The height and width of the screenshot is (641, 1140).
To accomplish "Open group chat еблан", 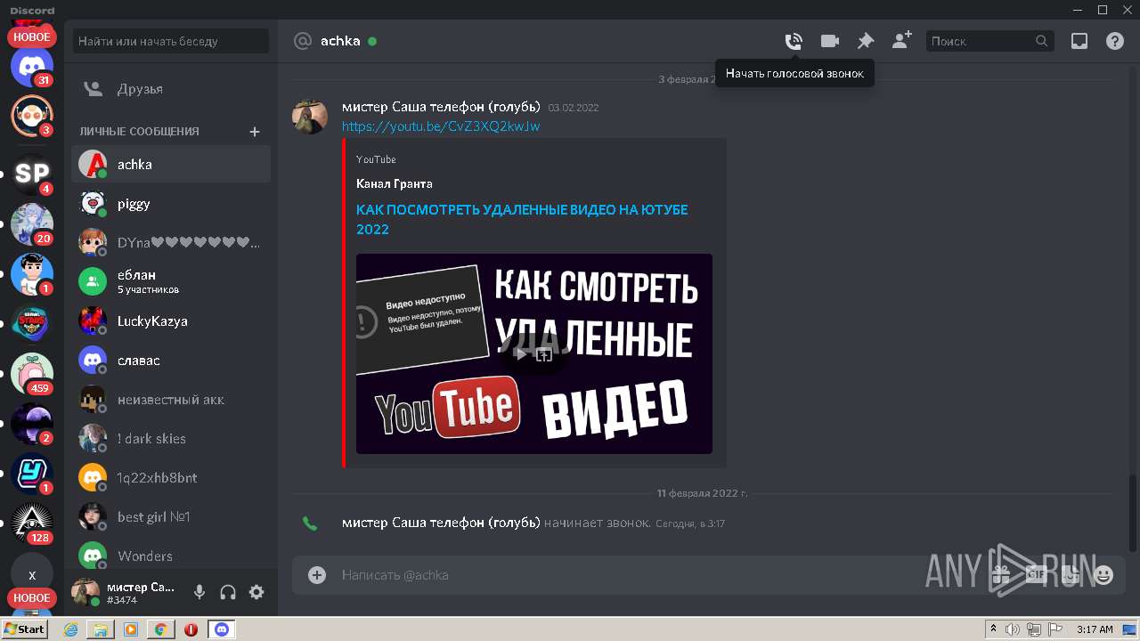I will click(171, 282).
